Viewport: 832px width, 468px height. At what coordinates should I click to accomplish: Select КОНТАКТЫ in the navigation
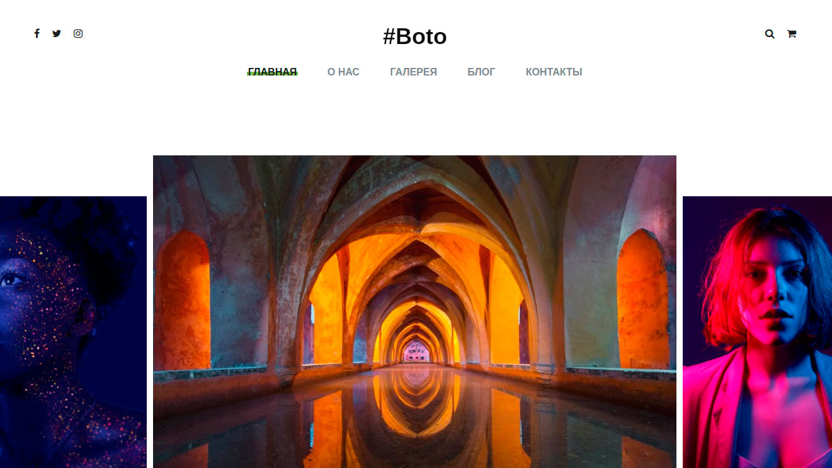click(554, 72)
